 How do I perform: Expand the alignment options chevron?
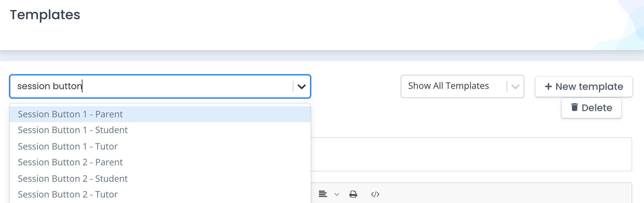point(337,194)
